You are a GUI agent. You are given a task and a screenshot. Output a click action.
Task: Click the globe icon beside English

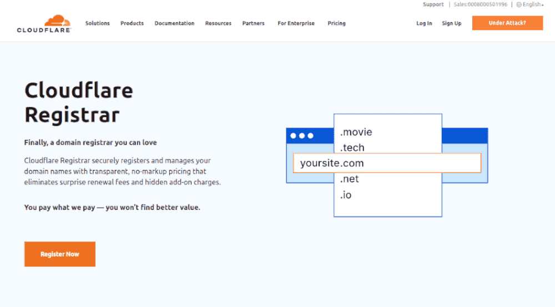(519, 4)
